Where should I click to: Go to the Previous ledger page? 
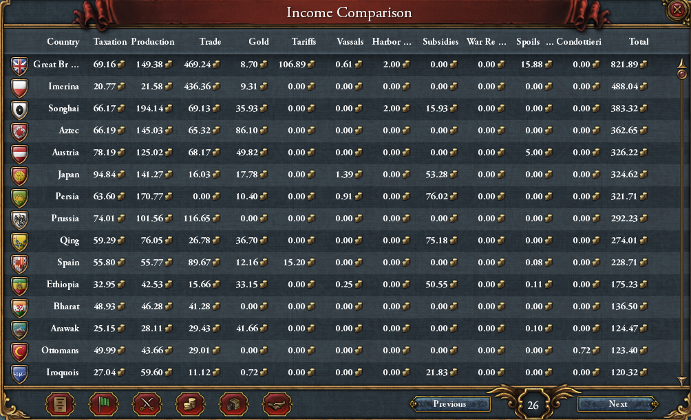[x=450, y=404]
